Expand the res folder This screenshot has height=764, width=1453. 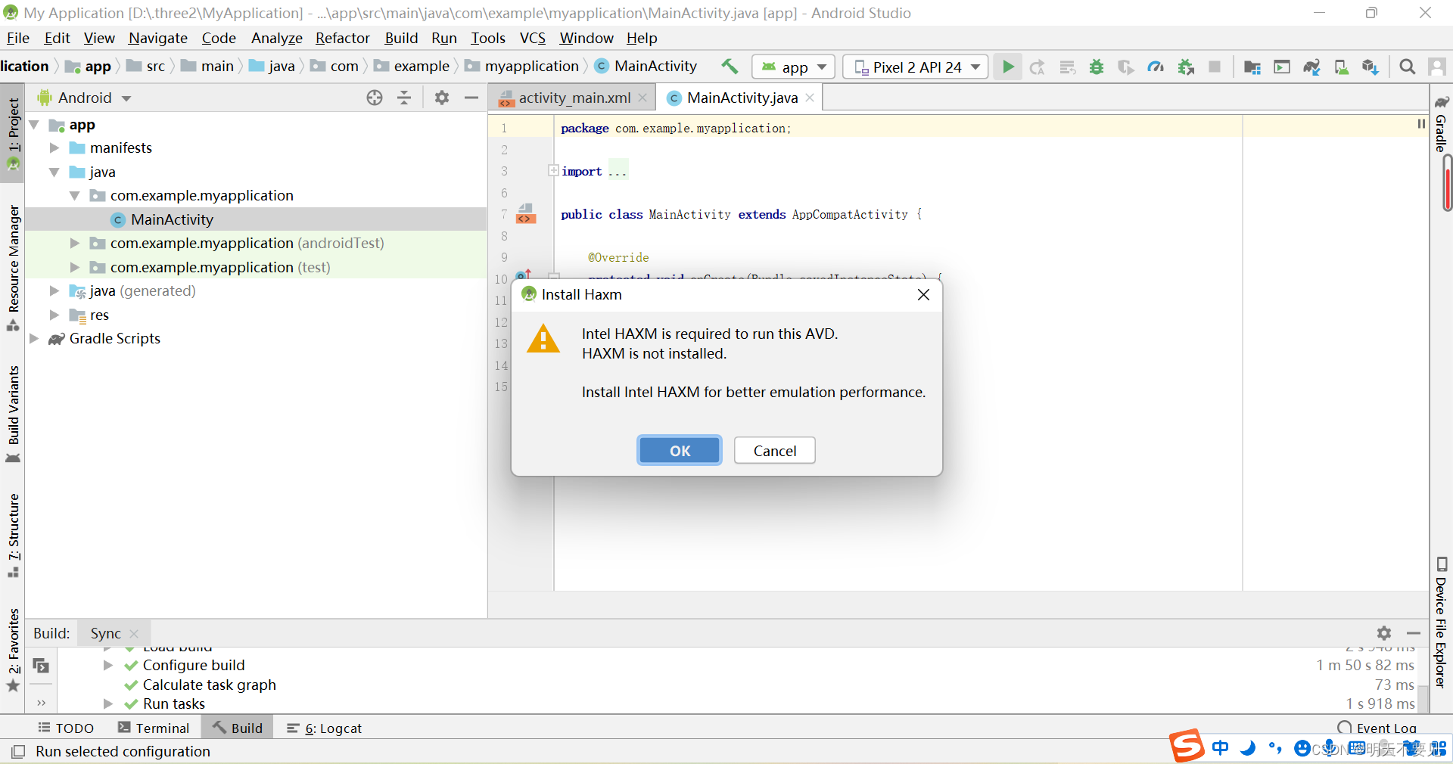coord(54,315)
